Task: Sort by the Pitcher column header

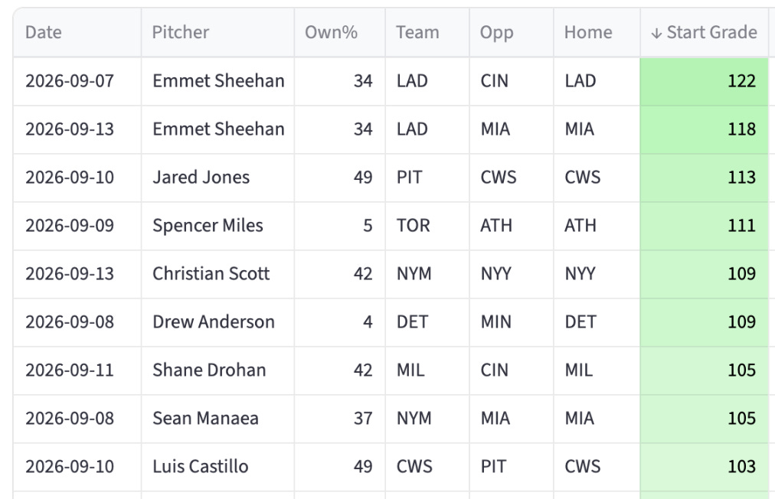Action: pos(217,33)
